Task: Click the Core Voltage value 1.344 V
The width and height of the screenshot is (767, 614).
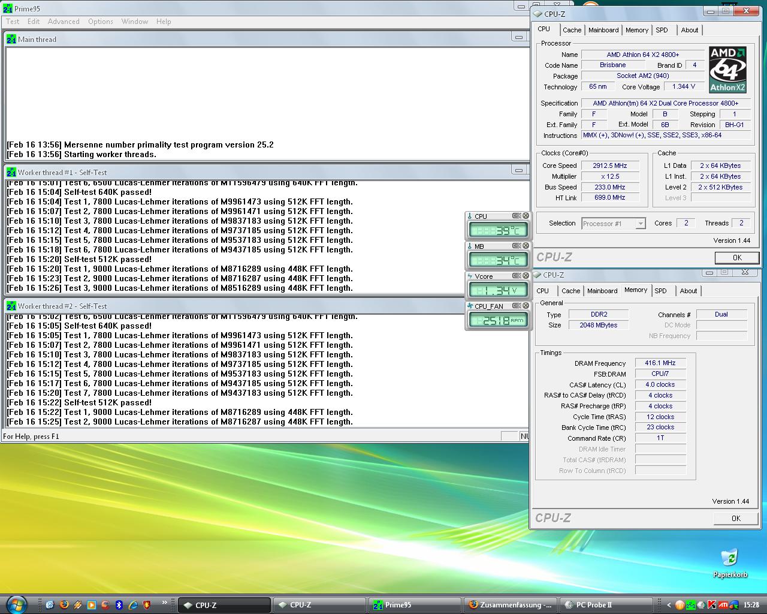Action: pos(684,86)
